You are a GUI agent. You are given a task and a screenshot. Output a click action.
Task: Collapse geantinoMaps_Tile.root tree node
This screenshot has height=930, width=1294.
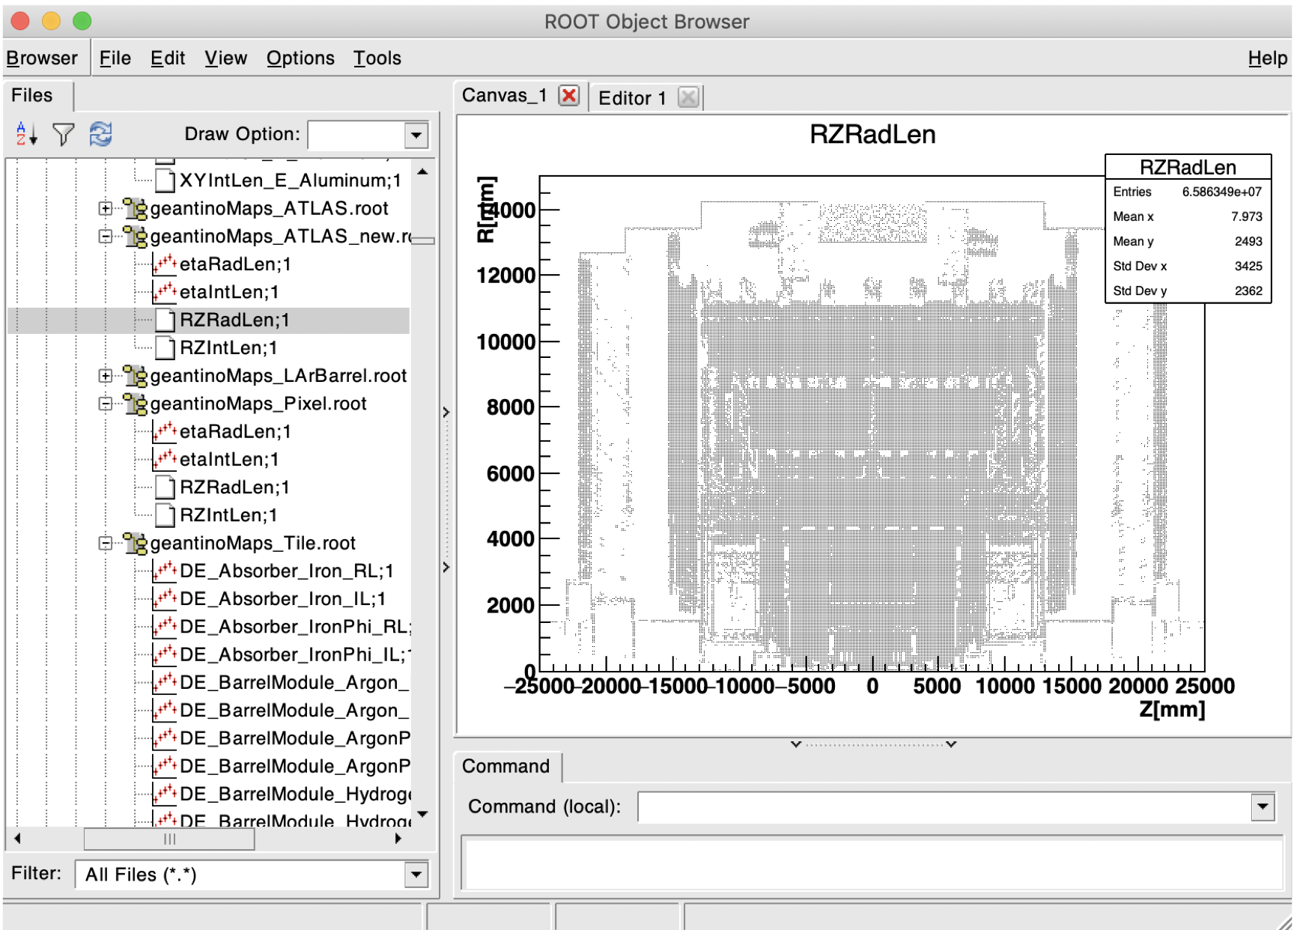point(106,543)
